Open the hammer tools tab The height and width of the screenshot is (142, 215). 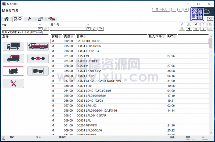(29, 19)
